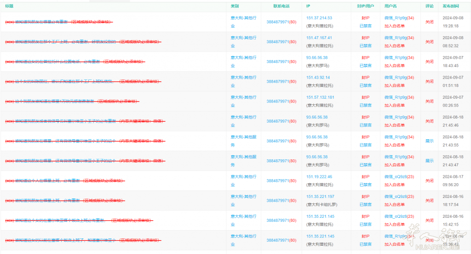The width and height of the screenshot is (471, 254).
Task: Open the IP link 151.37.214.53
Action: pos(319,18)
